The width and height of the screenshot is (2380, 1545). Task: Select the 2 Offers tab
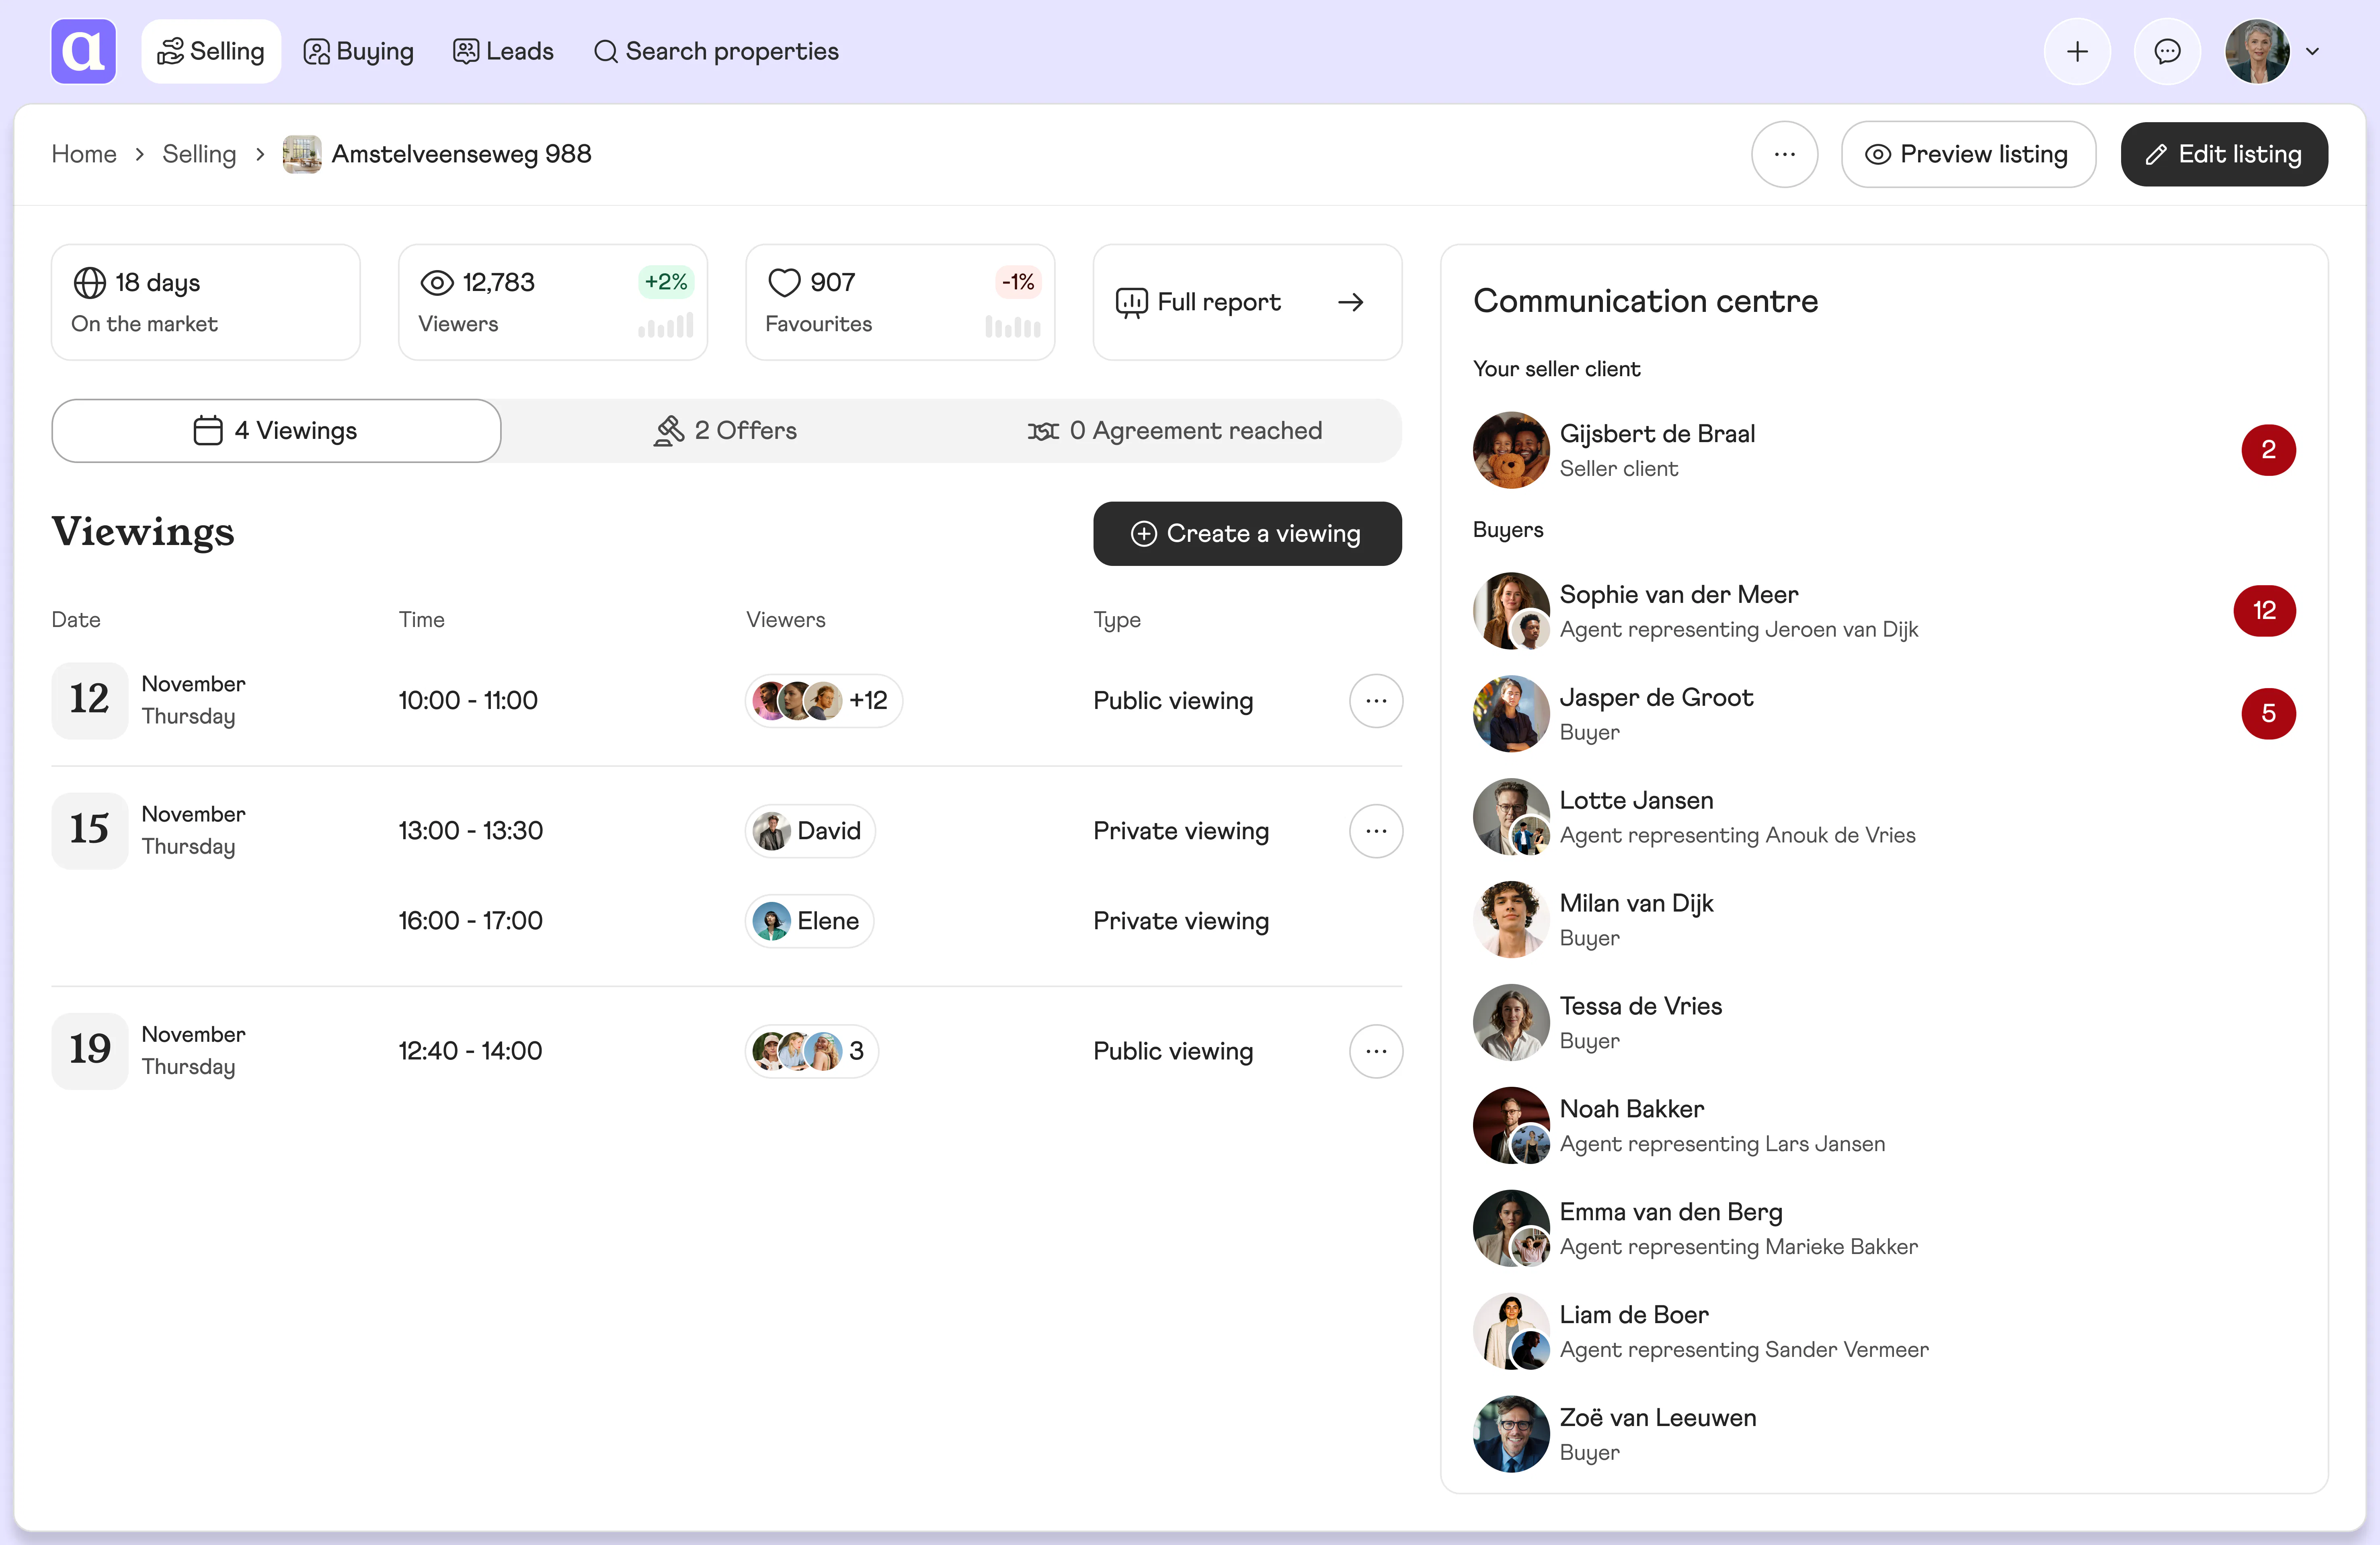[726, 431]
